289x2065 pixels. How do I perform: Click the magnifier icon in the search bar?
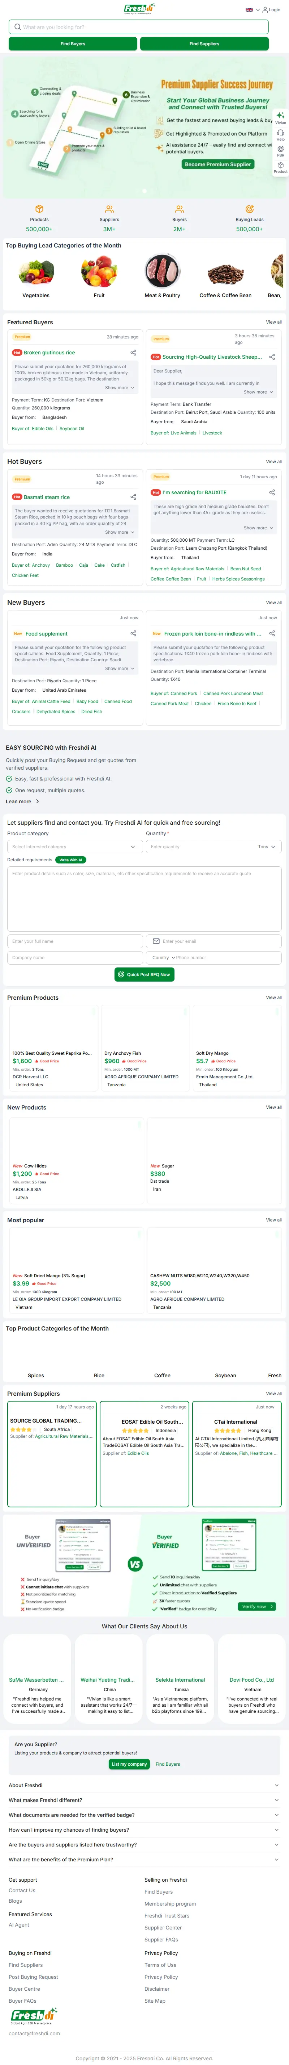(x=18, y=27)
